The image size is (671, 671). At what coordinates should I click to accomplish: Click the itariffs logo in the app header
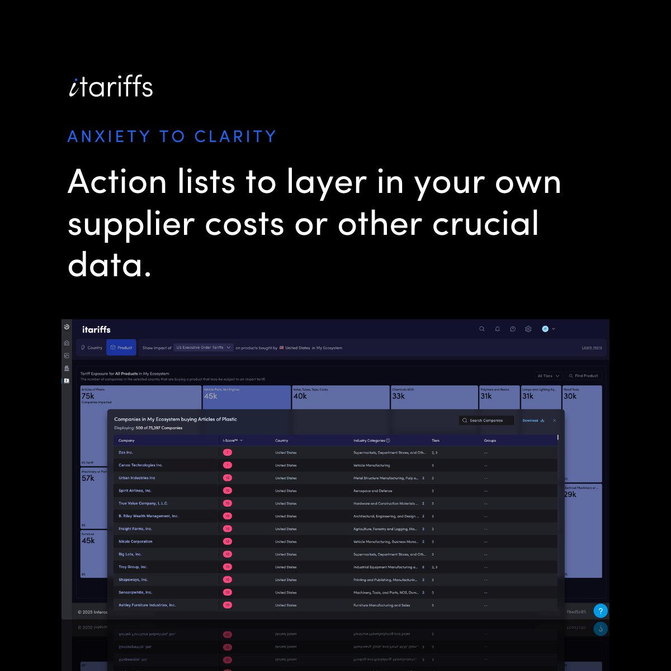(96, 329)
